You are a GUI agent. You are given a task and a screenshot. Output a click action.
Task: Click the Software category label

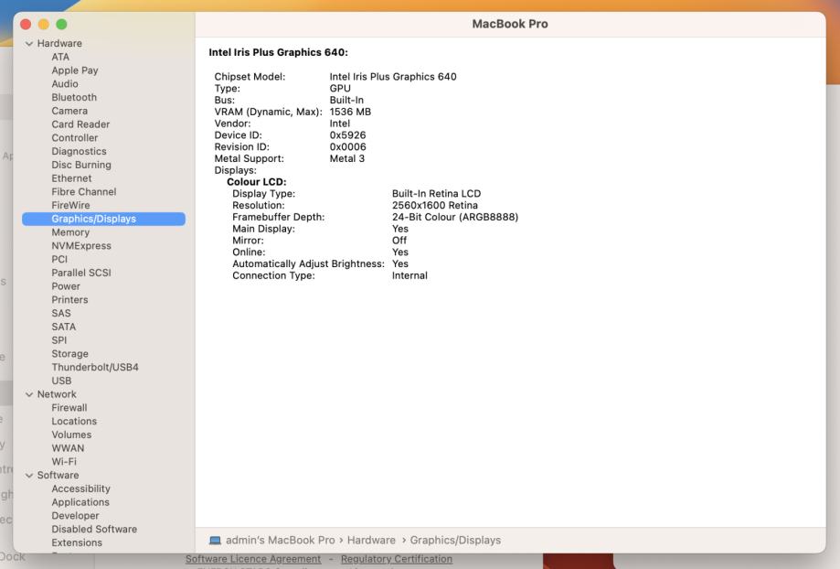pyautogui.click(x=58, y=475)
